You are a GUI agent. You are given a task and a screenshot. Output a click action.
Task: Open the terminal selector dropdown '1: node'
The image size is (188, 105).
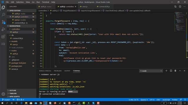pos(151,71)
